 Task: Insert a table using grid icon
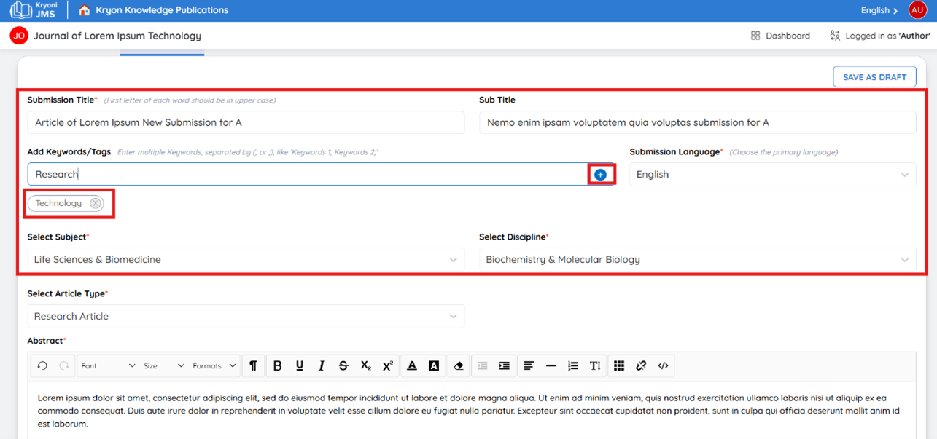[619, 365]
